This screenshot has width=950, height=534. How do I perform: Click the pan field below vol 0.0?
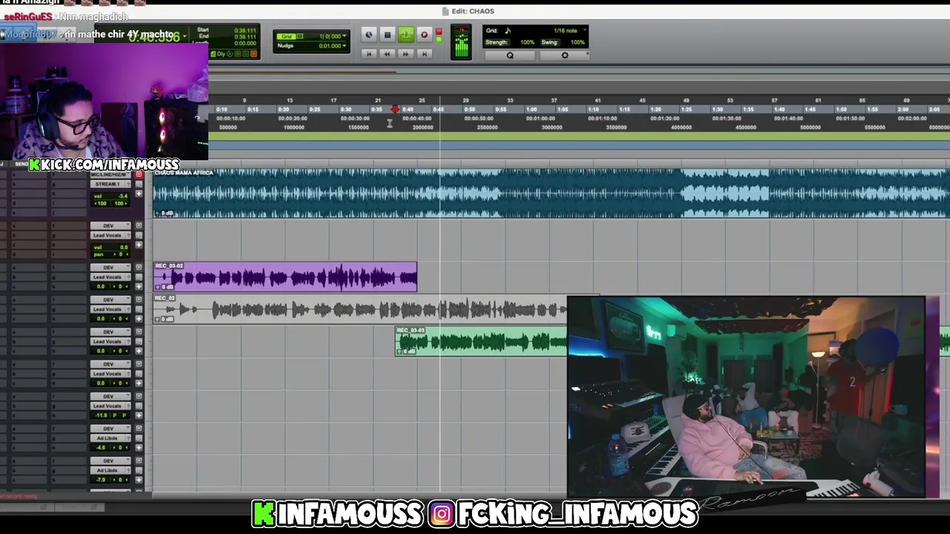point(111,254)
